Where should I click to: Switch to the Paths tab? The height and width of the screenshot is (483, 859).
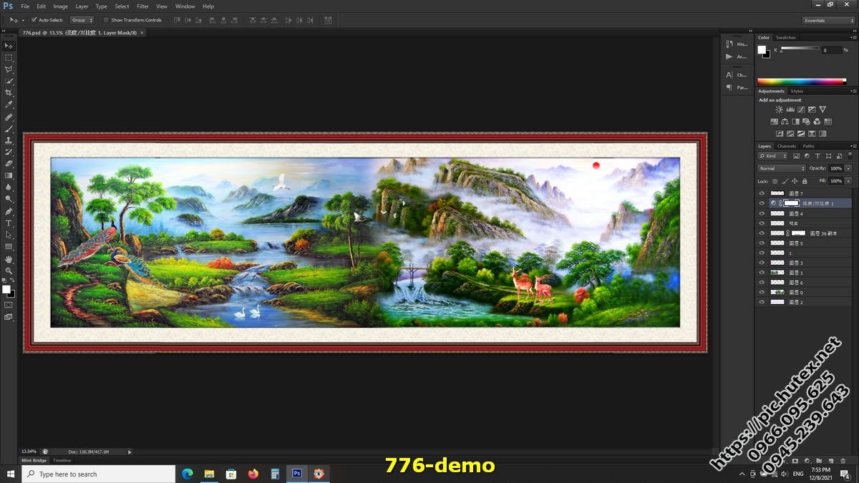pos(808,146)
